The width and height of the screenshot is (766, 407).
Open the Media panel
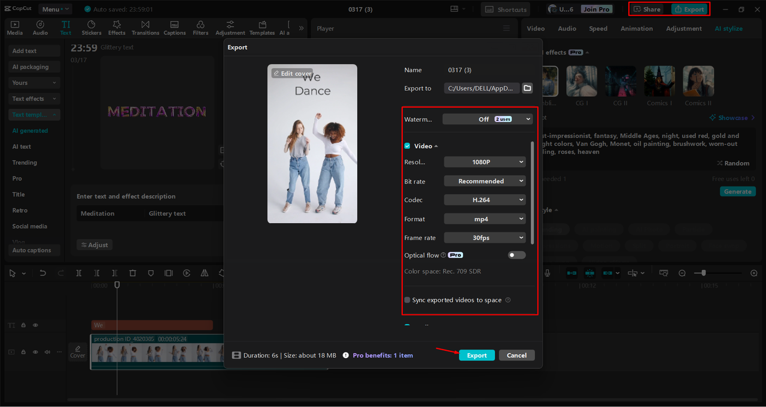click(14, 27)
